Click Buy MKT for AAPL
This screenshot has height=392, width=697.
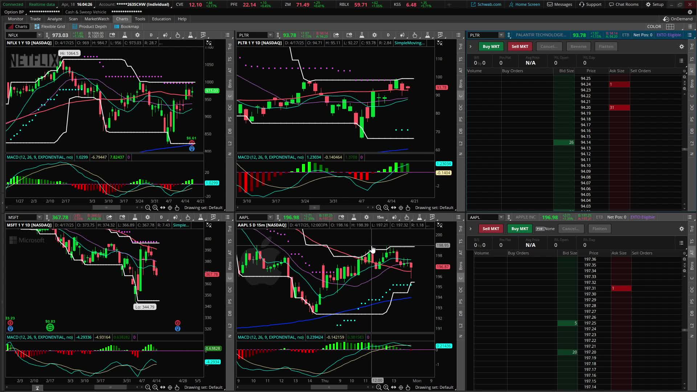tap(519, 229)
